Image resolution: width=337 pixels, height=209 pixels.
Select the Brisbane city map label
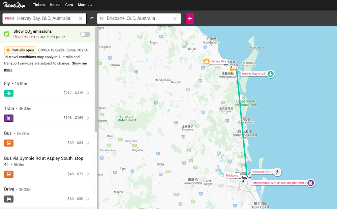(x=232, y=175)
